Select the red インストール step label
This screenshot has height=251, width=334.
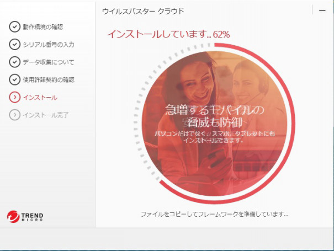pos(40,98)
